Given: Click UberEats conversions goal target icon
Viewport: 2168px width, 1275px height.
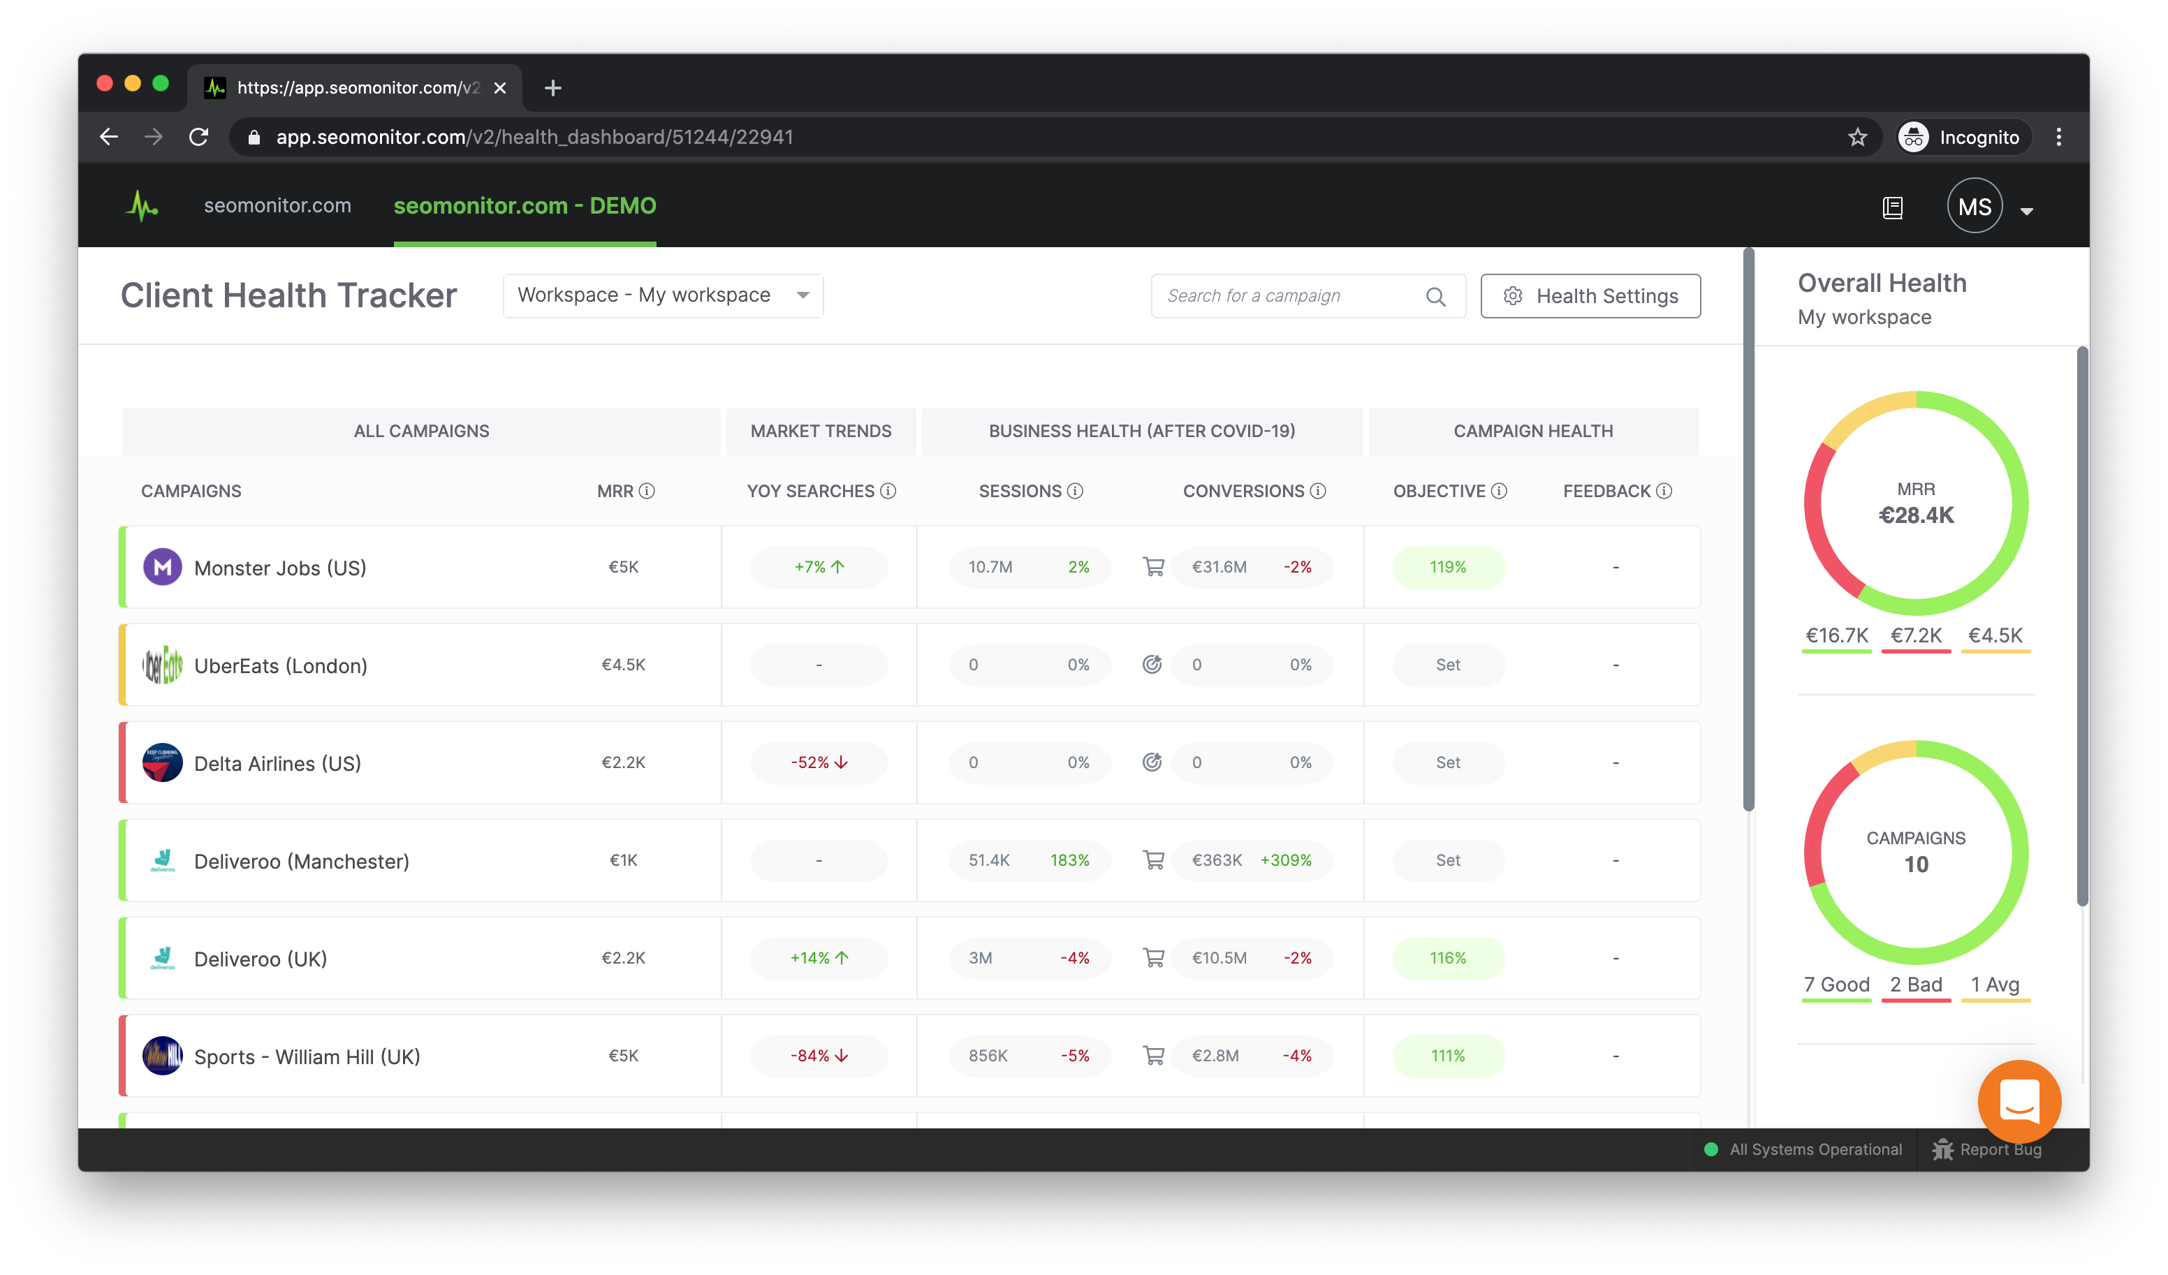Looking at the screenshot, I should pos(1152,664).
